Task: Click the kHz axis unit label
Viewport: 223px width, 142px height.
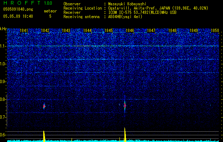Action: [x=3, y=29]
